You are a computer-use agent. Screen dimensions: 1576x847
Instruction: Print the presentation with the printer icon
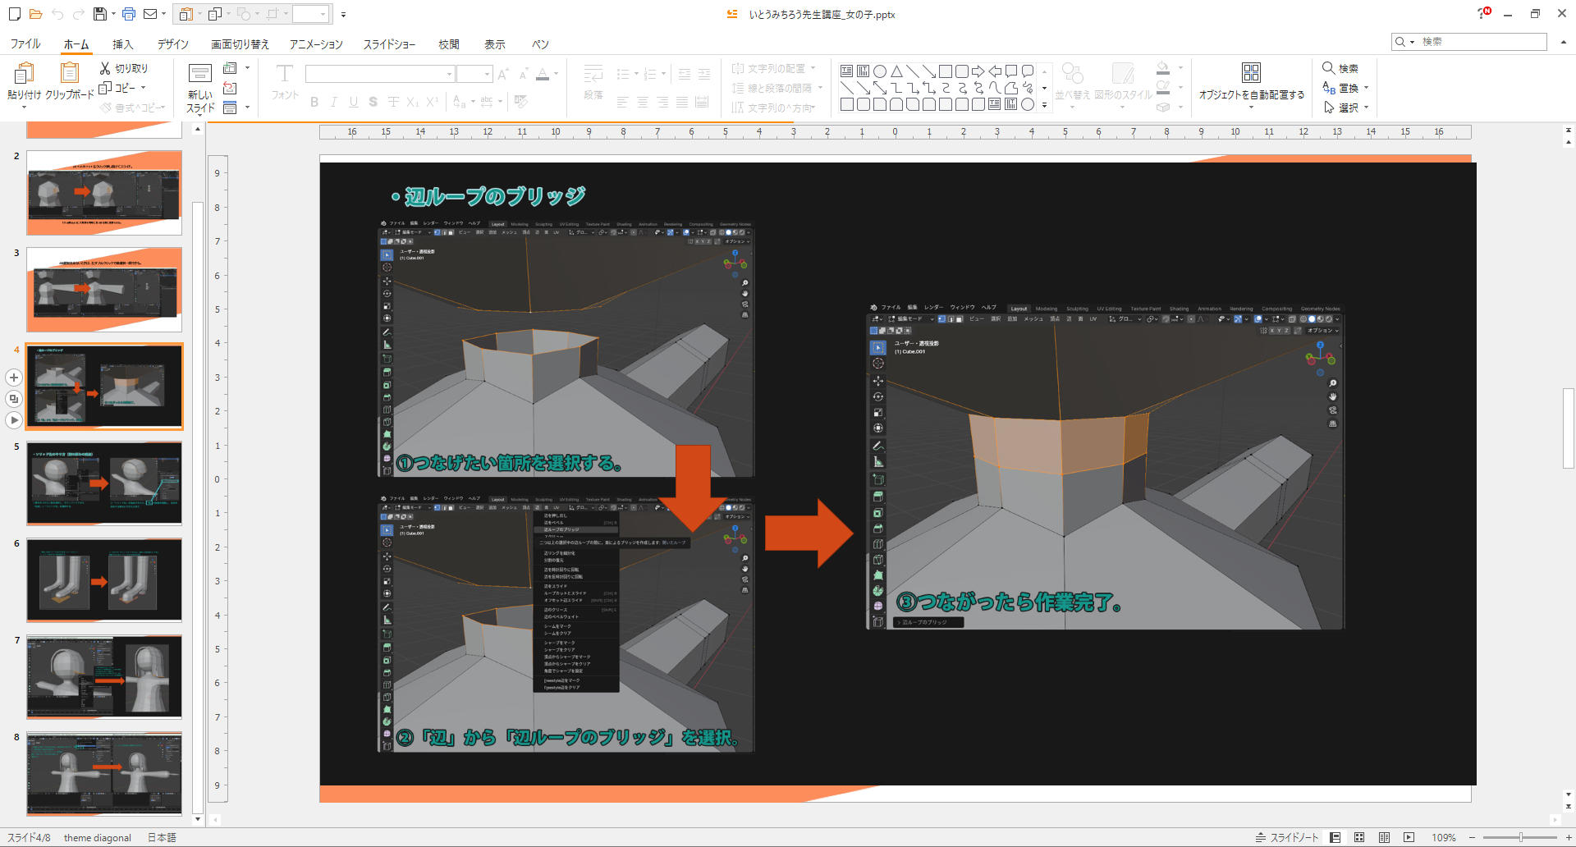click(x=129, y=14)
